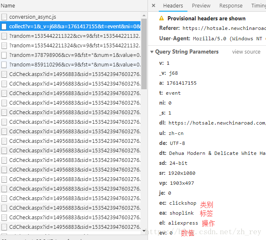Screen dimensions: 266x240
Task: Click the 'dl:' hotsale.newchinaroad.com parameter value
Action: 217,123
